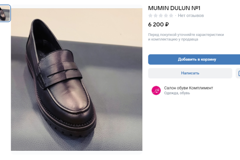Click the second rating star
Image resolution: width=240 pixels, height=160 pixels.
click(156, 16)
